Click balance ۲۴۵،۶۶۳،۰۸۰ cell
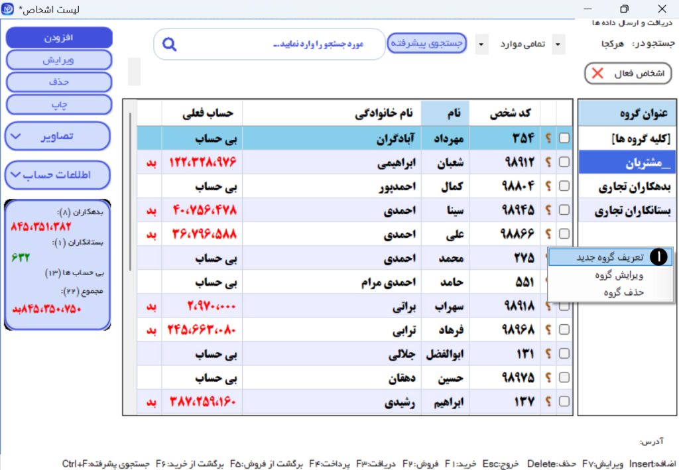Image resolution: width=679 pixels, height=470 pixels. tap(202, 330)
